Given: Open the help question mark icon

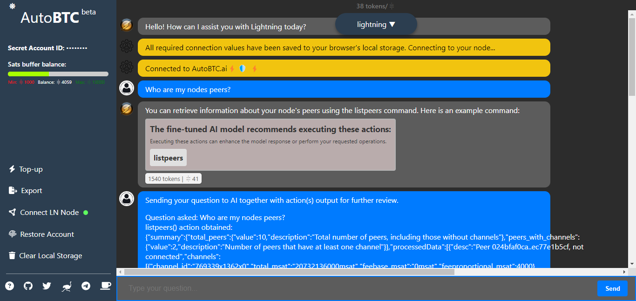Looking at the screenshot, I should point(10,286).
